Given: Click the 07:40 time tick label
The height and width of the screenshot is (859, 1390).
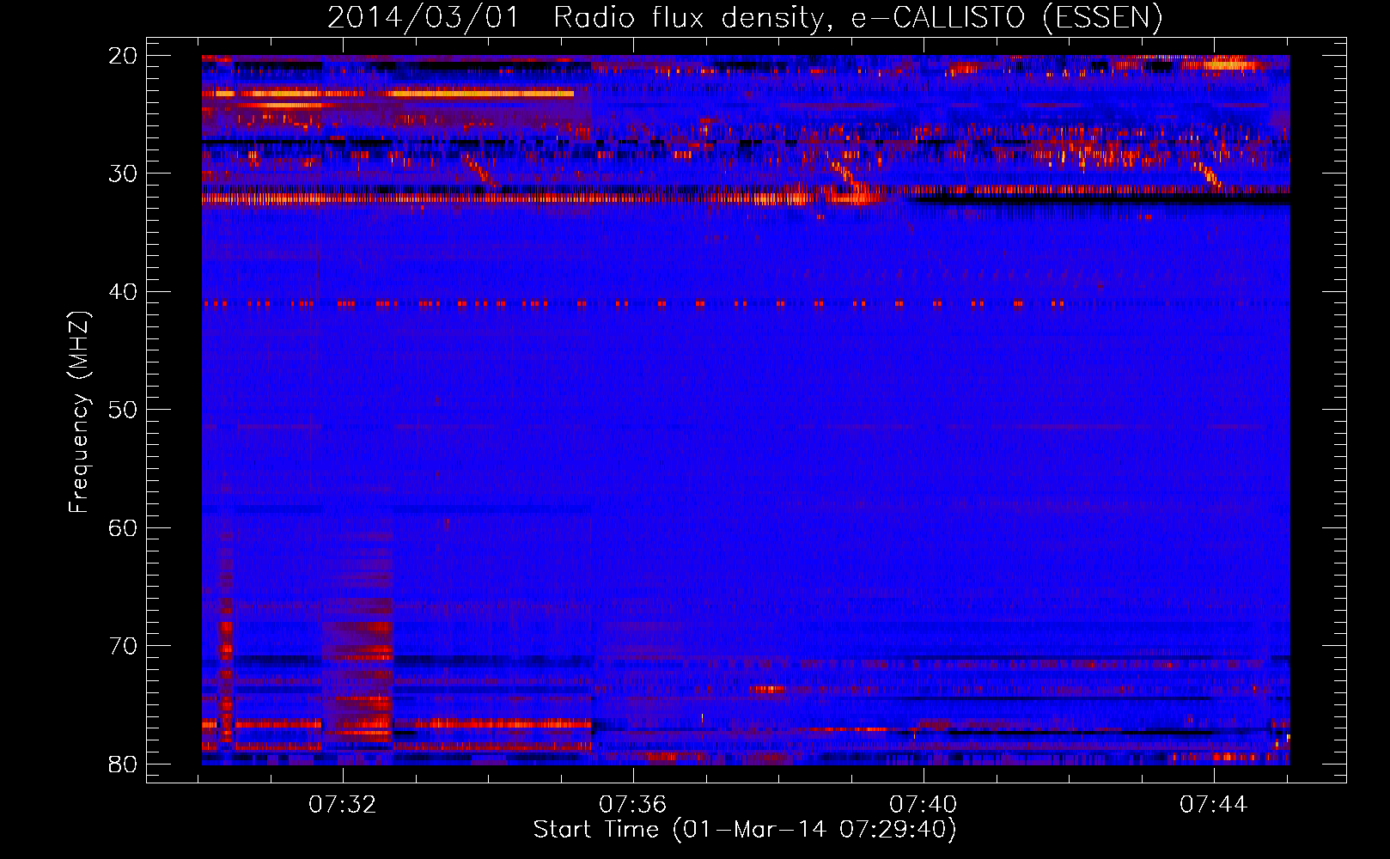Looking at the screenshot, I should [x=924, y=805].
